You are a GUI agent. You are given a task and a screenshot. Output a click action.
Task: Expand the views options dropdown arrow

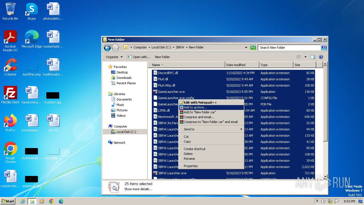click(305, 57)
